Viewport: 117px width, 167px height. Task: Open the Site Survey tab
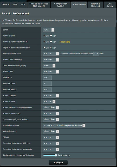coord(110,5)
